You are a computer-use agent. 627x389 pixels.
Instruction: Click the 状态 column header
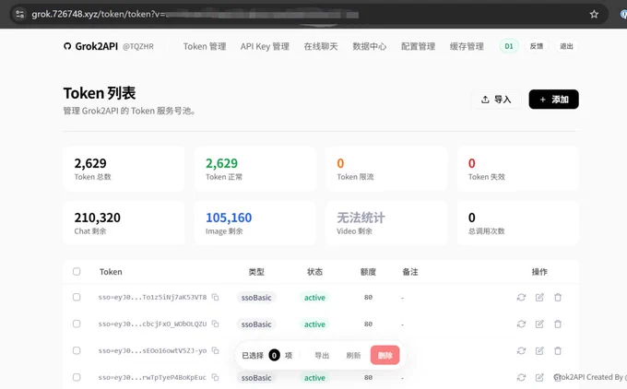314,272
